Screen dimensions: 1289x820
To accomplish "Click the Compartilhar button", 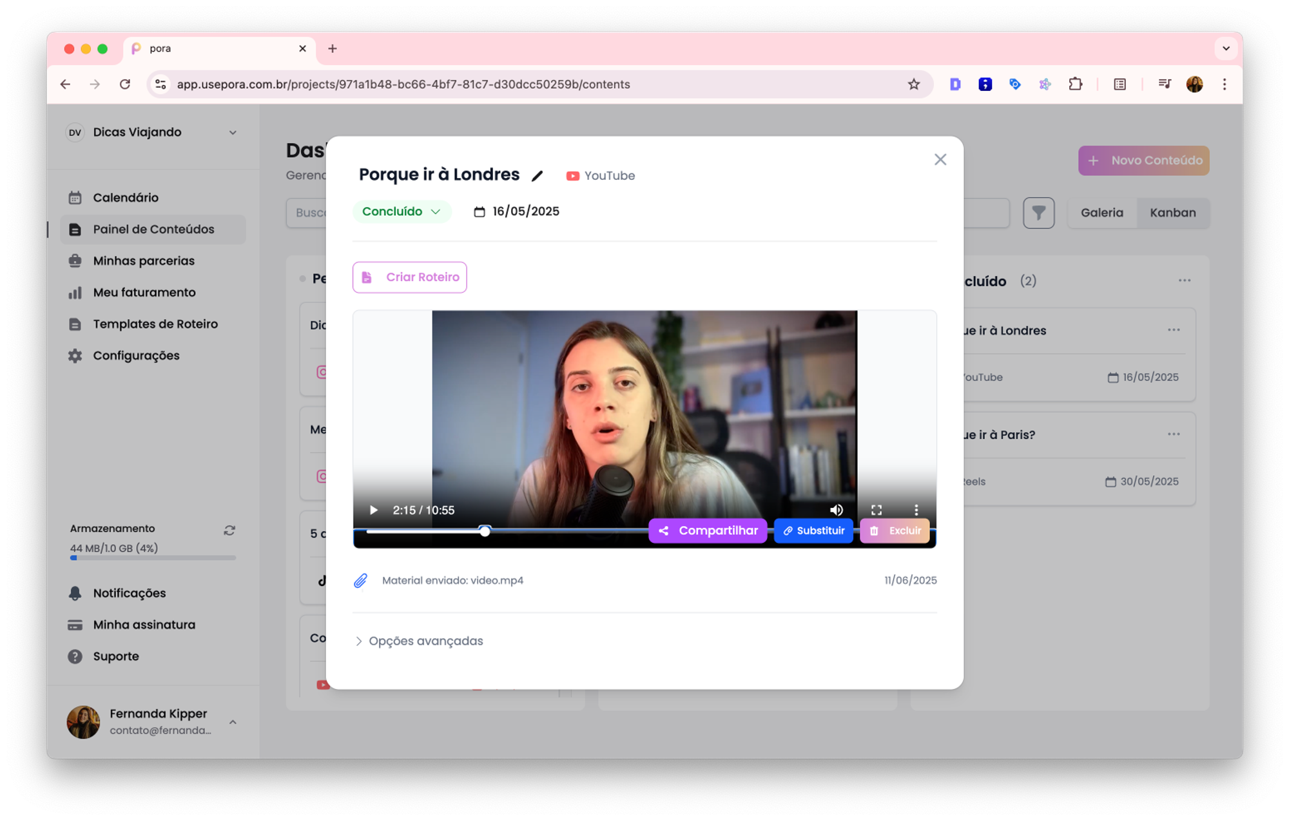I will coord(708,531).
